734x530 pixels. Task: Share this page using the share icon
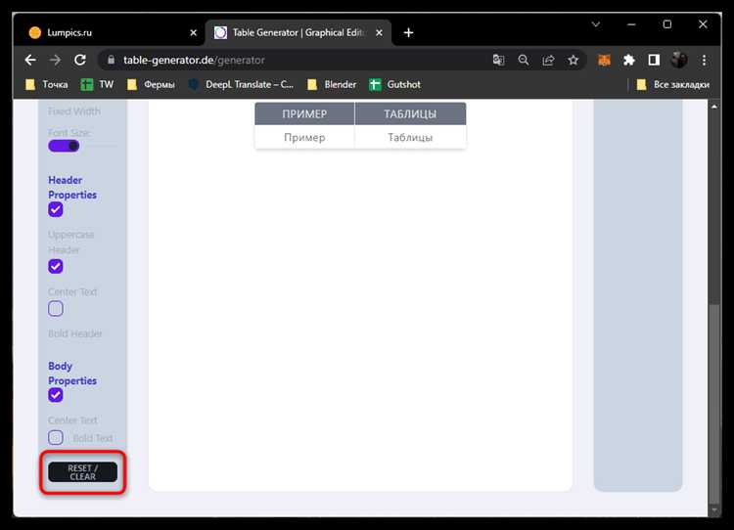(548, 60)
